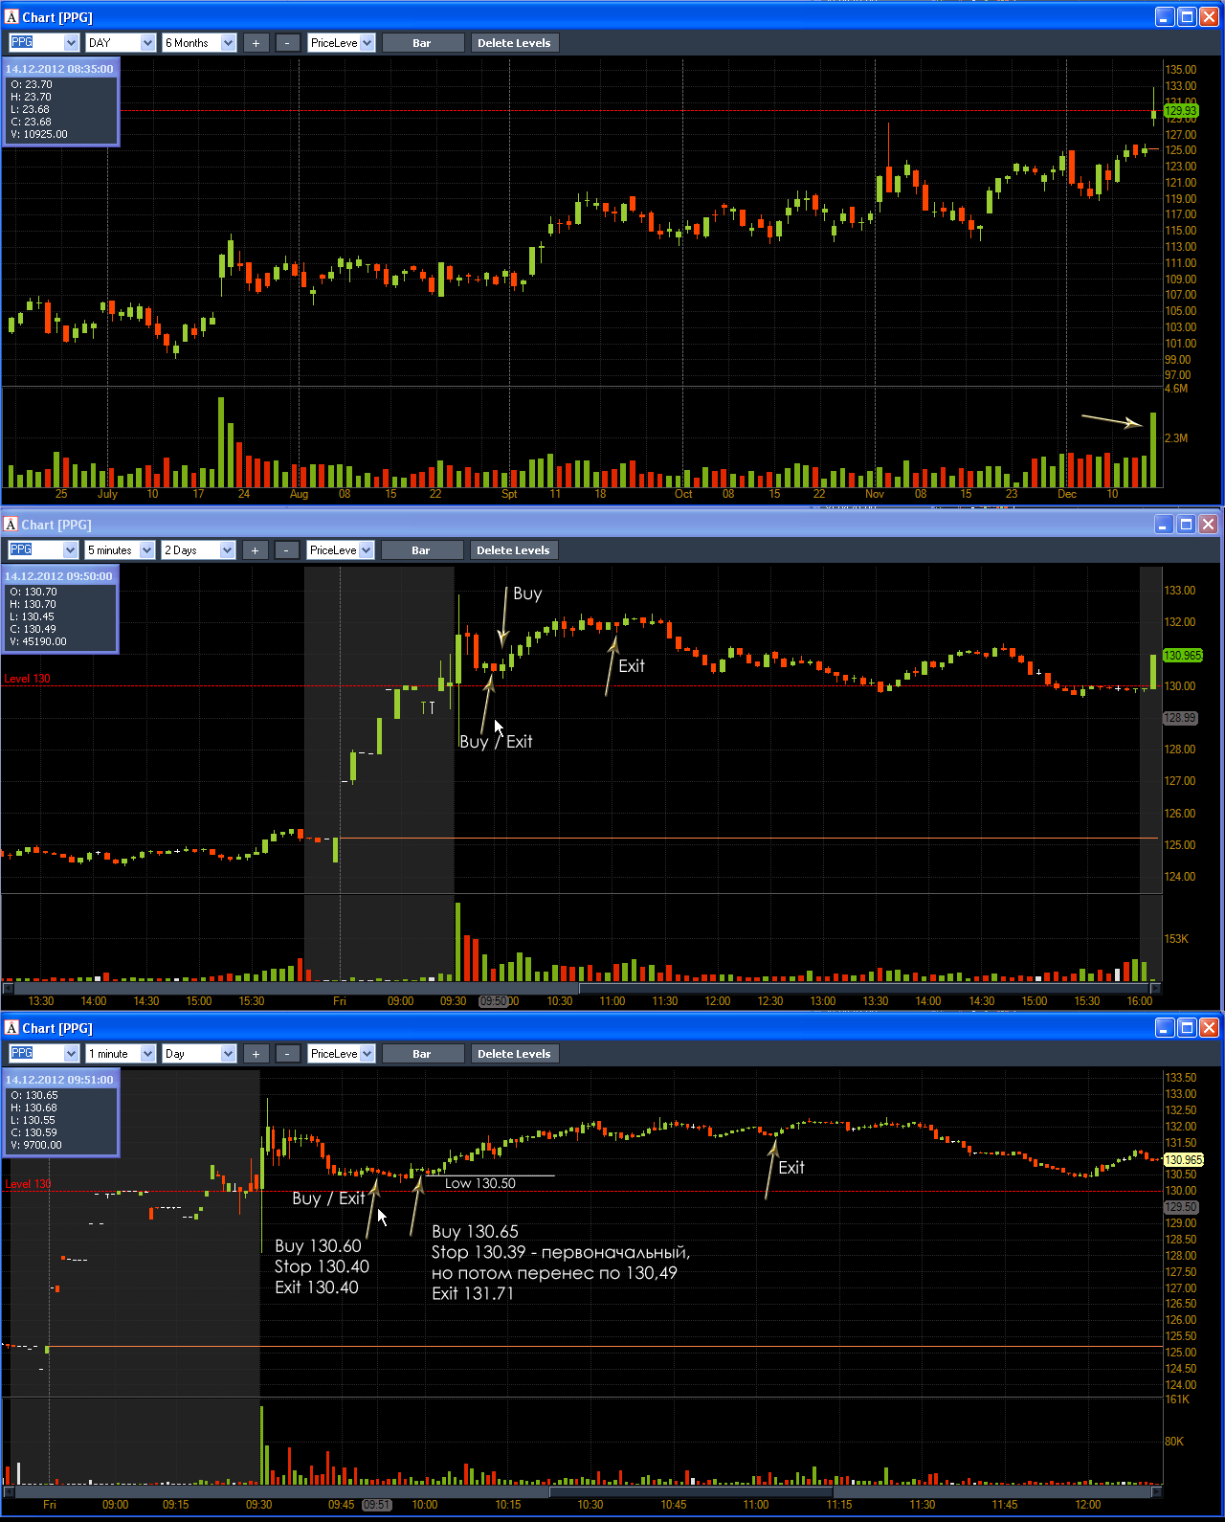Click Buy 130.60 annotation text
Viewport: 1225px width, 1522px height.
click(x=318, y=1246)
